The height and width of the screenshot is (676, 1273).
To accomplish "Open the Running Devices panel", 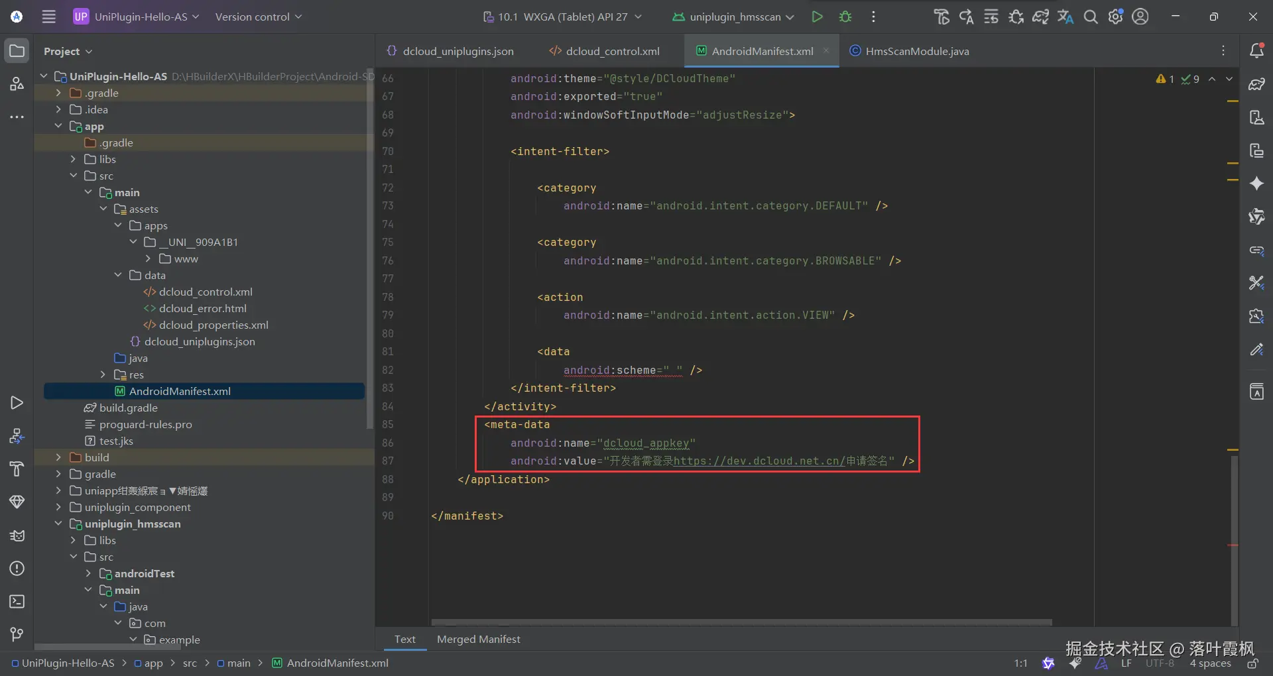I will [1256, 150].
